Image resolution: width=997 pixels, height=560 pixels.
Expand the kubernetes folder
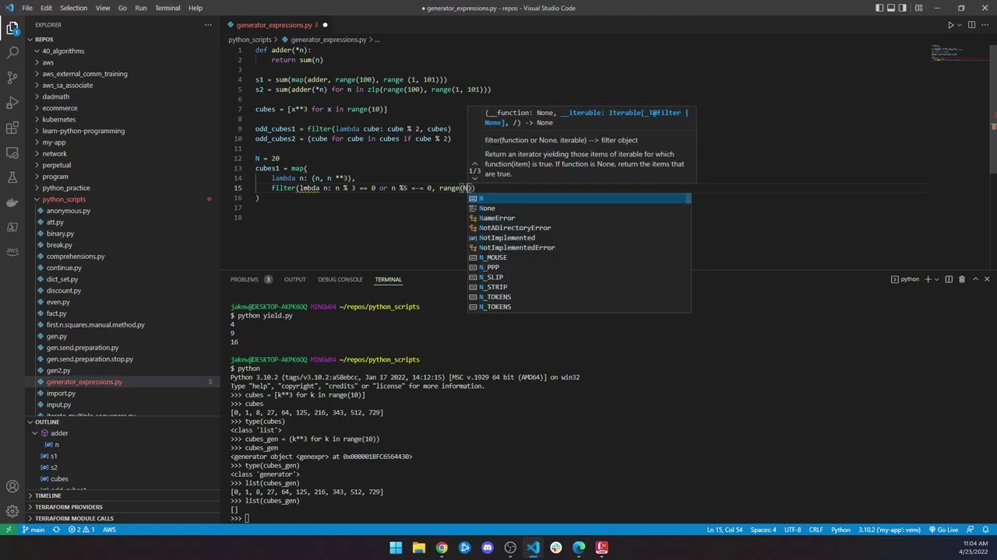(x=59, y=120)
